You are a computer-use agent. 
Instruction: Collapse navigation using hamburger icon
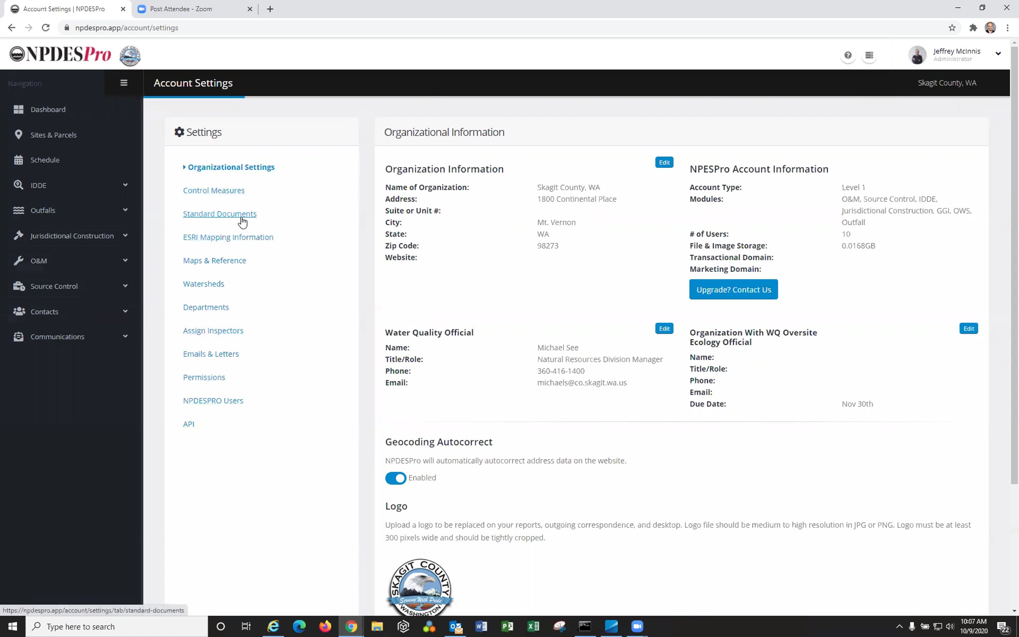[x=124, y=83]
